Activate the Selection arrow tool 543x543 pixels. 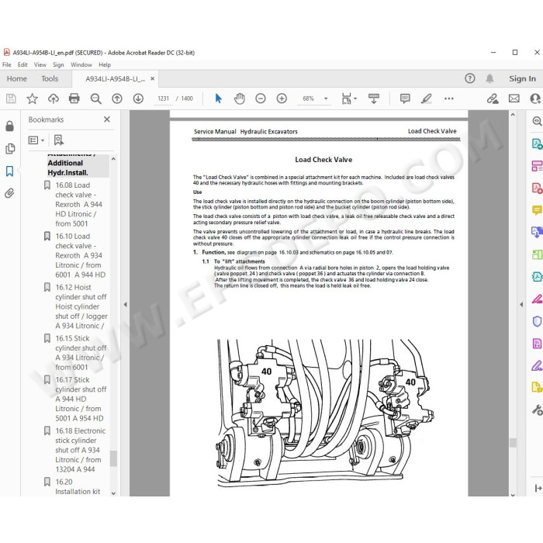[x=218, y=99]
